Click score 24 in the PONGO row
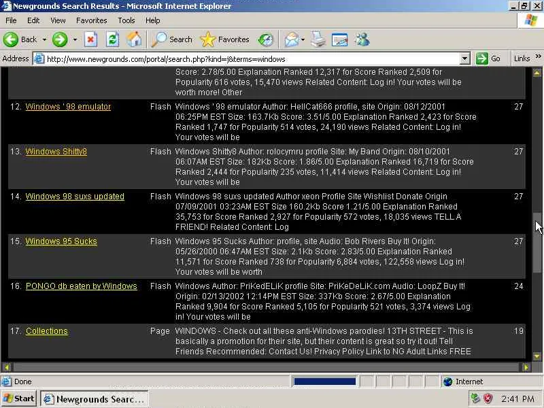Viewport: 544px width, 408px height. coord(518,286)
